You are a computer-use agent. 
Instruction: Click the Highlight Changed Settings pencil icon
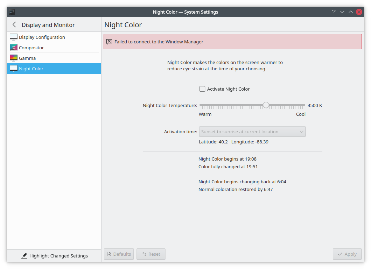[x=24, y=256]
